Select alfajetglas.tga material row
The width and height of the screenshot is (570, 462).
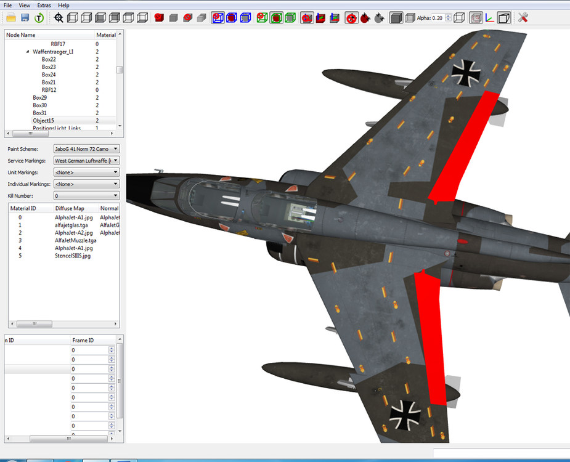coord(63,225)
